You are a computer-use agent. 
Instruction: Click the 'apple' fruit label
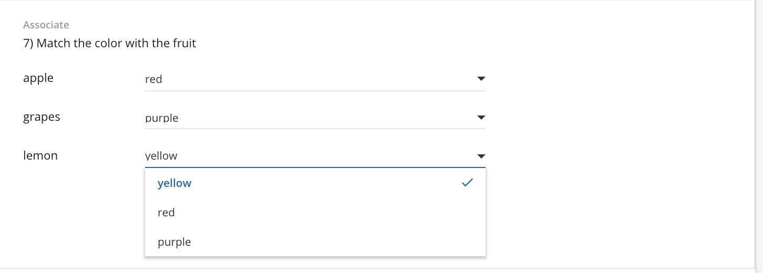click(x=38, y=78)
